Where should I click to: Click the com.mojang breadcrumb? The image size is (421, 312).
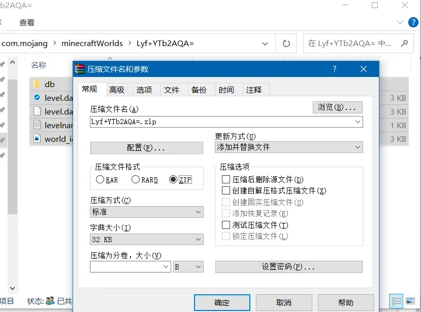(x=24, y=43)
